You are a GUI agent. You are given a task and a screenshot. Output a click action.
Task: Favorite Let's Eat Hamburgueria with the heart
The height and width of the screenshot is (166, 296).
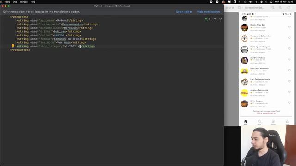(289, 81)
